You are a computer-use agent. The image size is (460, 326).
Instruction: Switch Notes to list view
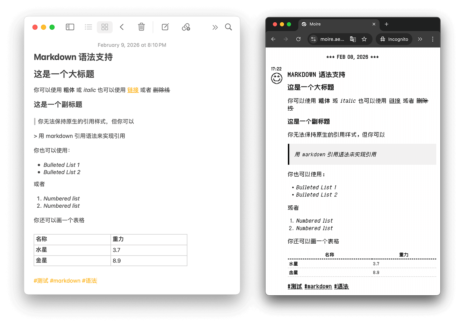89,27
